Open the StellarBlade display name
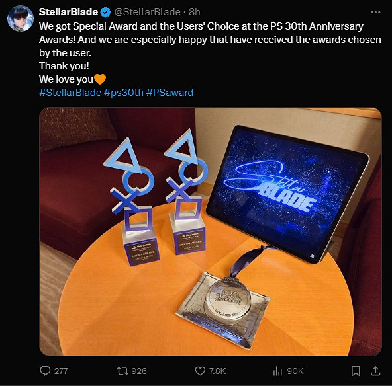 tap(68, 12)
